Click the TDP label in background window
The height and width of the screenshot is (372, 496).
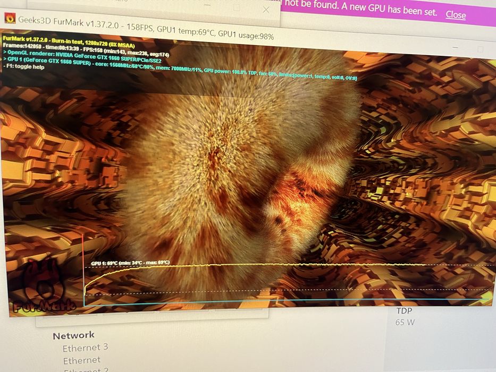pyautogui.click(x=404, y=311)
